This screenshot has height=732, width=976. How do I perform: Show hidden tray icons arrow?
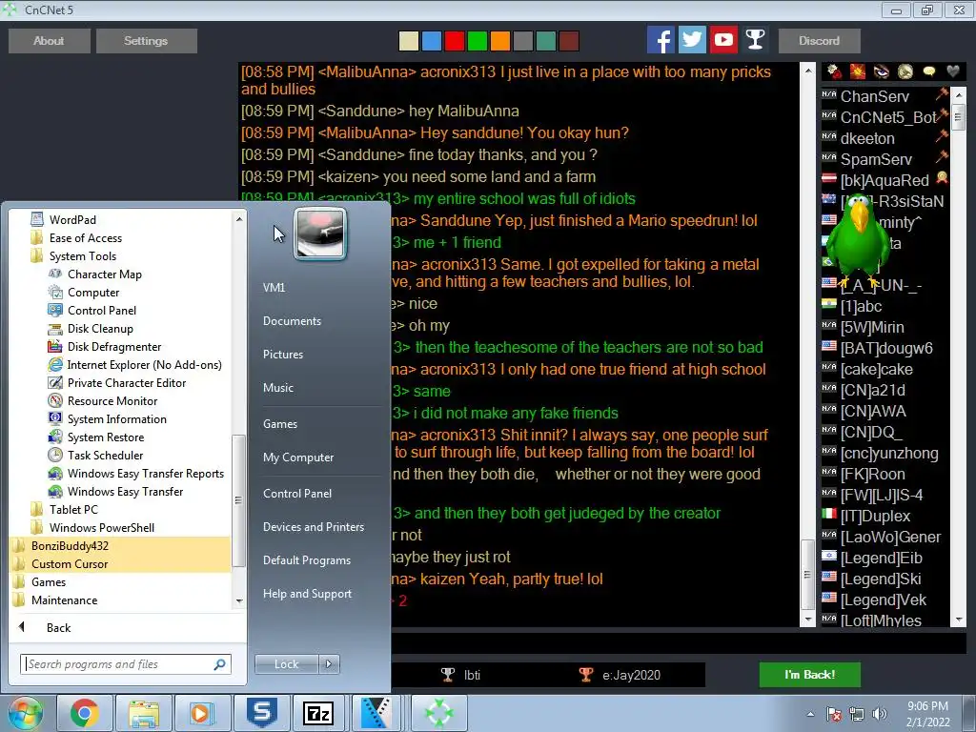click(810, 714)
